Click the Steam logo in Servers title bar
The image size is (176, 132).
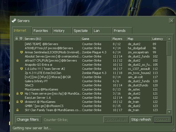tap(14, 21)
